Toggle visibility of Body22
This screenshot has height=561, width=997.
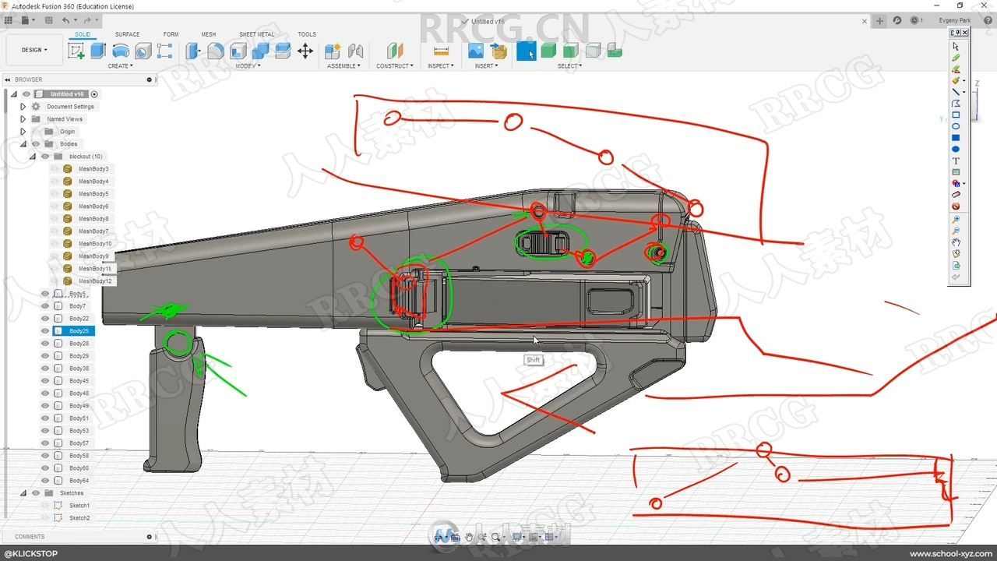point(45,319)
